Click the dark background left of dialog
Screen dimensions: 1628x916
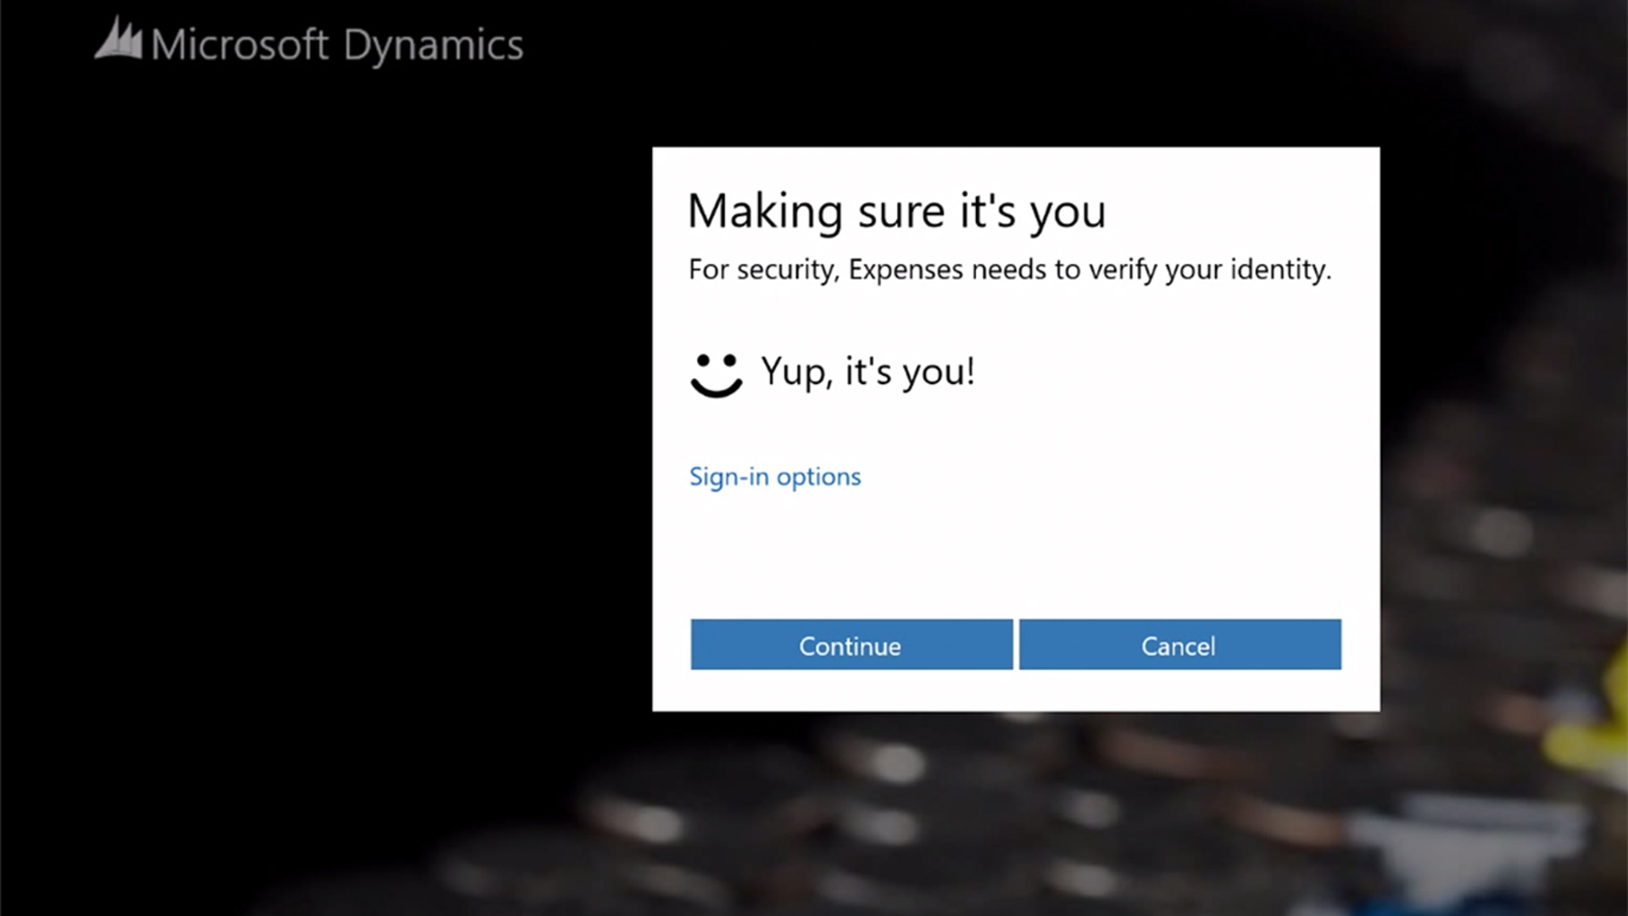(x=339, y=424)
